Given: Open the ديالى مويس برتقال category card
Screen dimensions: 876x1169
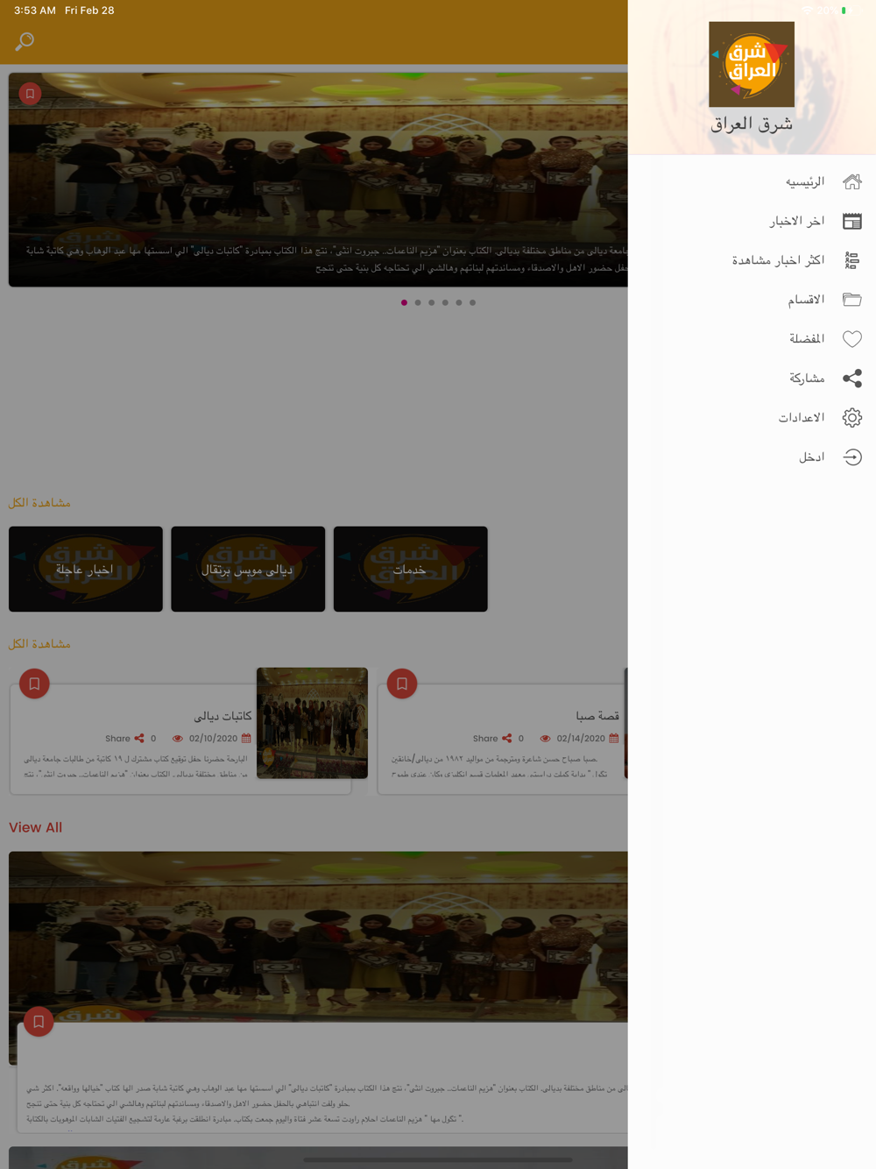Looking at the screenshot, I should coord(248,569).
